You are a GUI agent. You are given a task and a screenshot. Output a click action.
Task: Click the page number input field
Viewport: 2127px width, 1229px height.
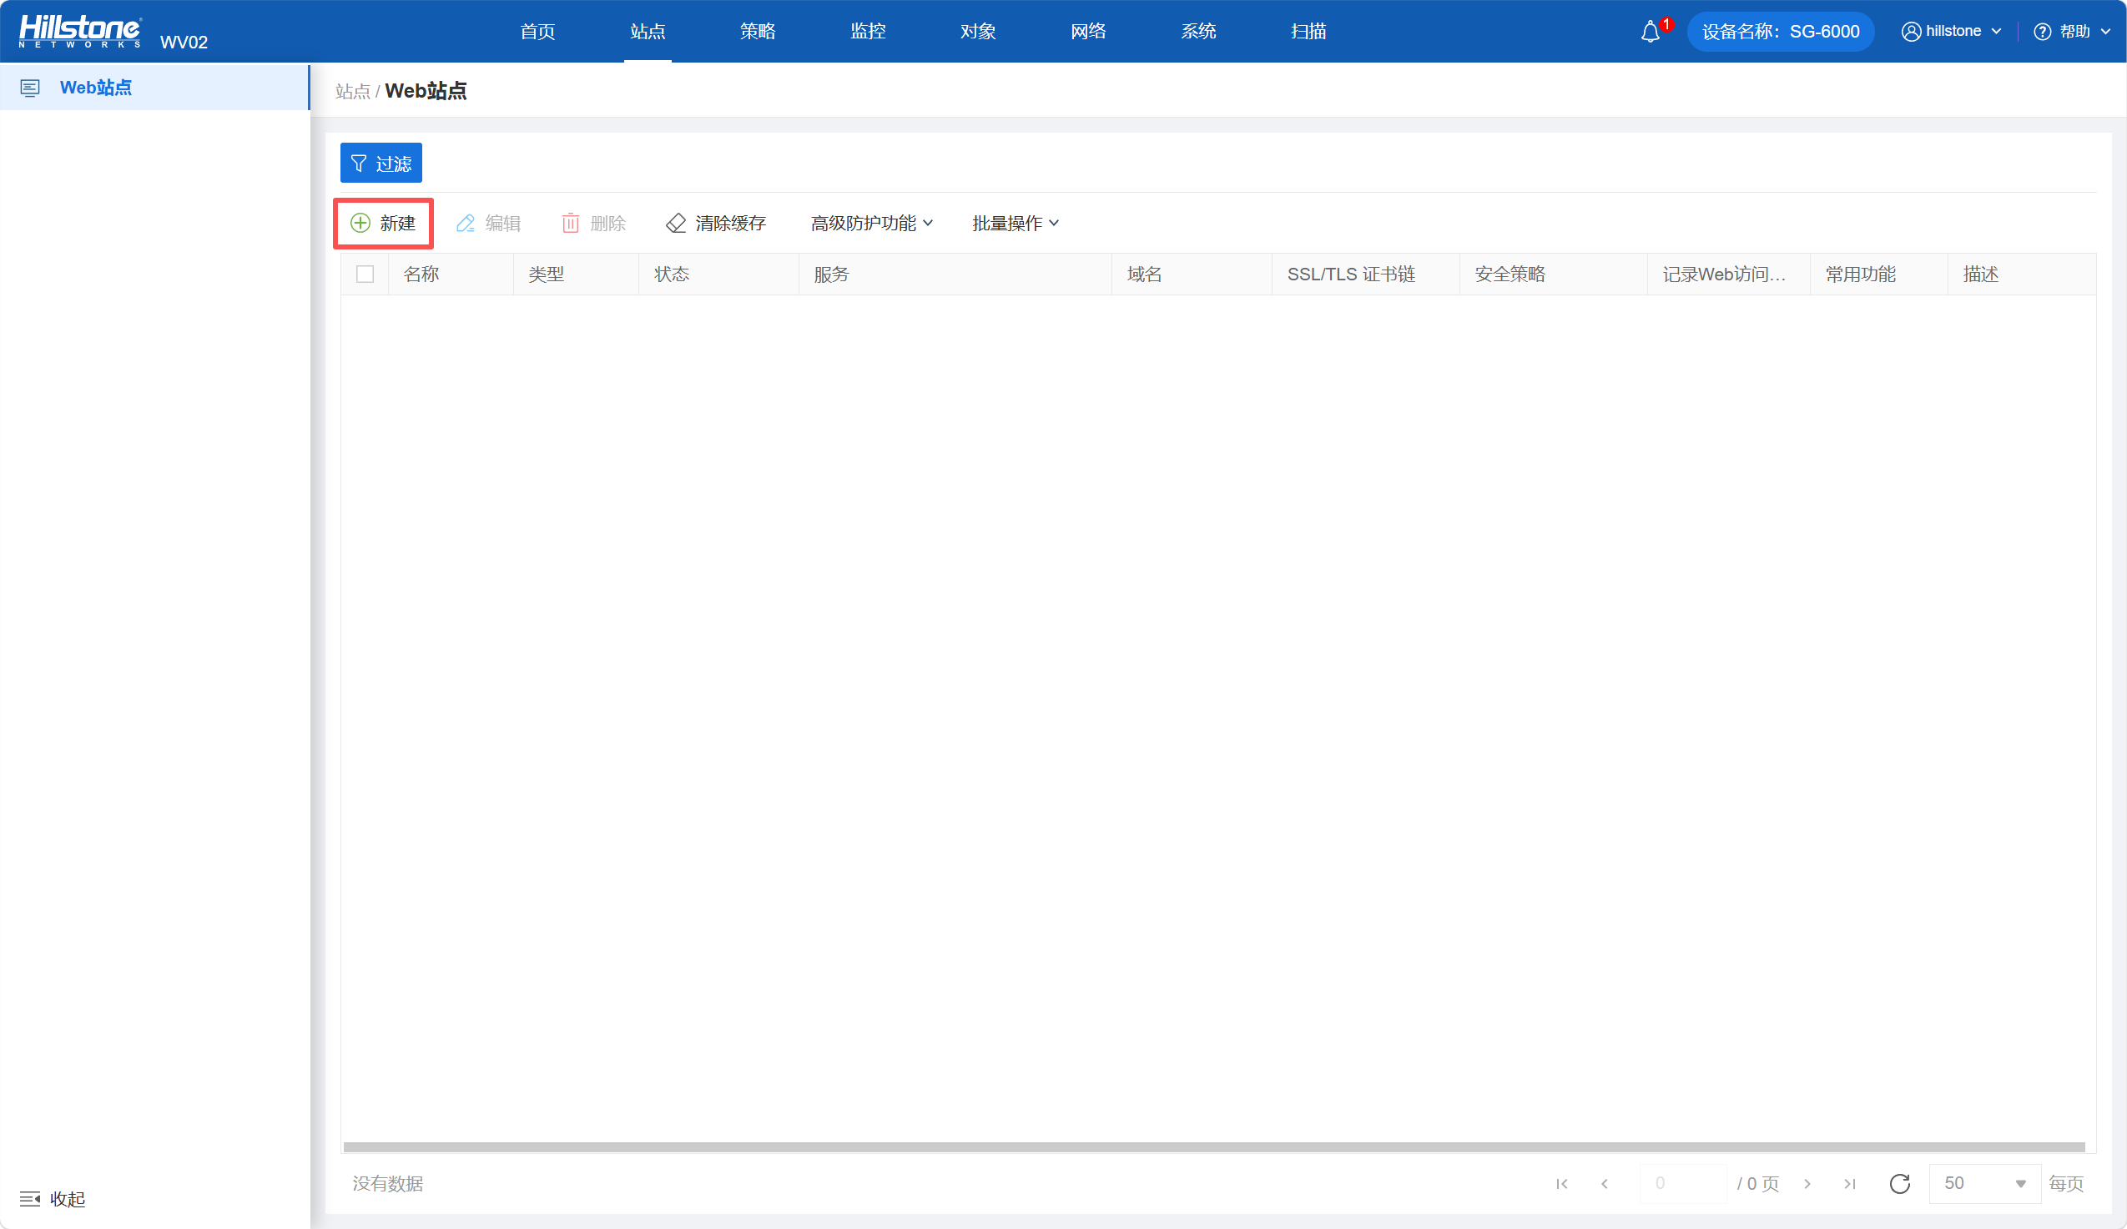coord(1681,1183)
